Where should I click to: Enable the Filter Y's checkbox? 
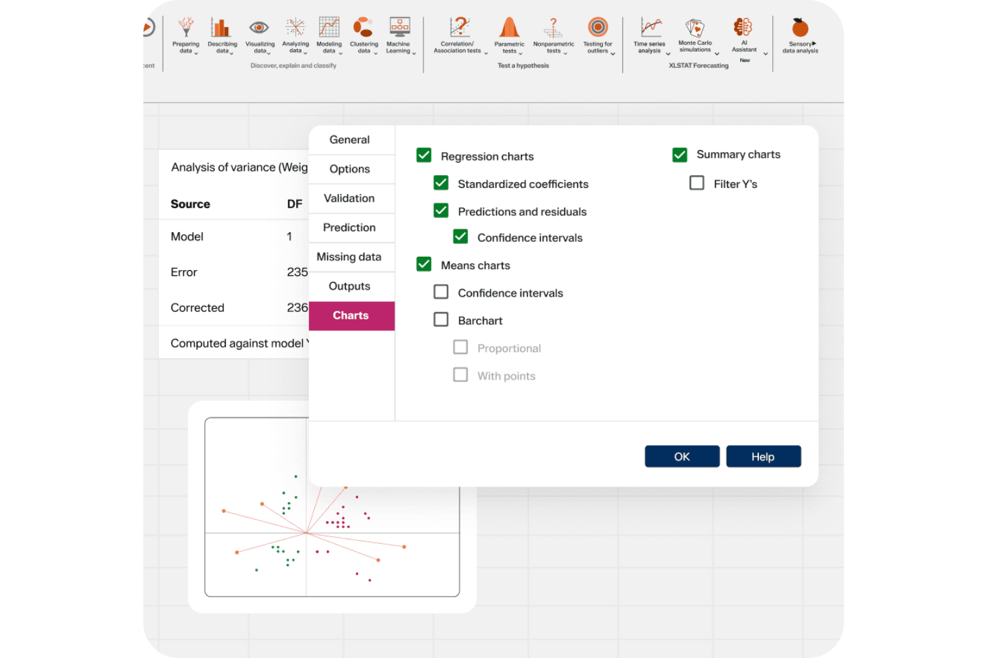[x=697, y=183]
